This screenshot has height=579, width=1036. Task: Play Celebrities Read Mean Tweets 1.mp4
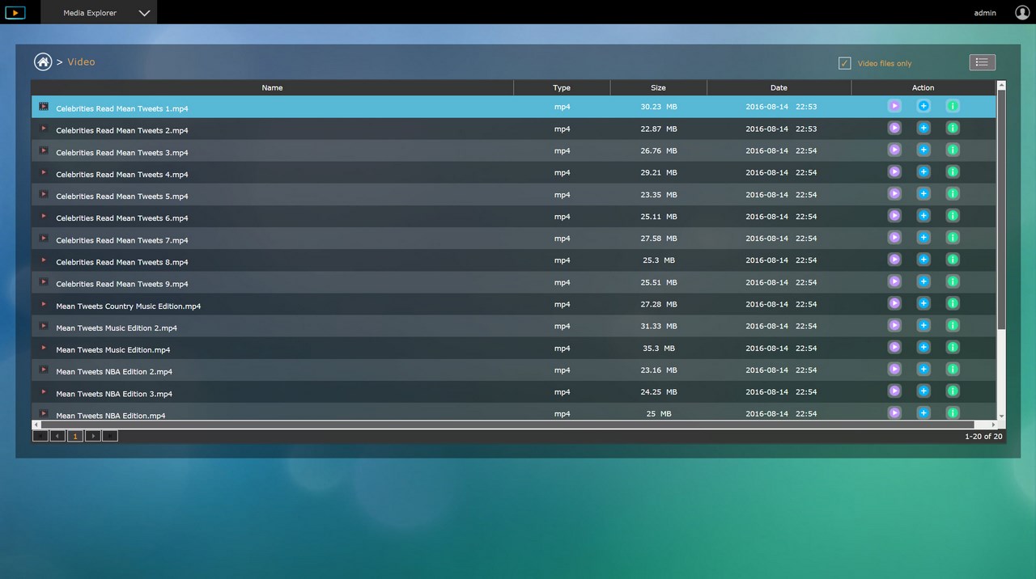894,106
